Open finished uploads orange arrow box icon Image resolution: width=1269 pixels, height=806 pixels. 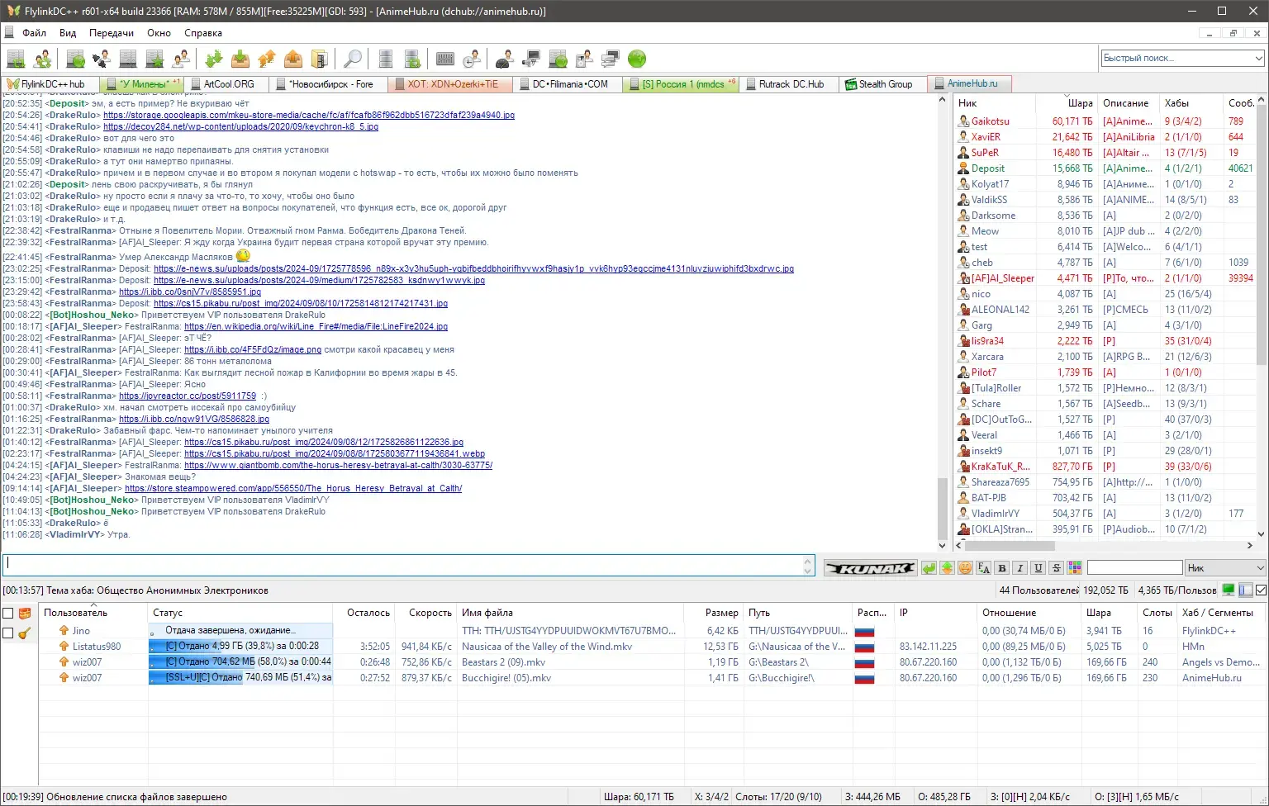pyautogui.click(x=293, y=59)
